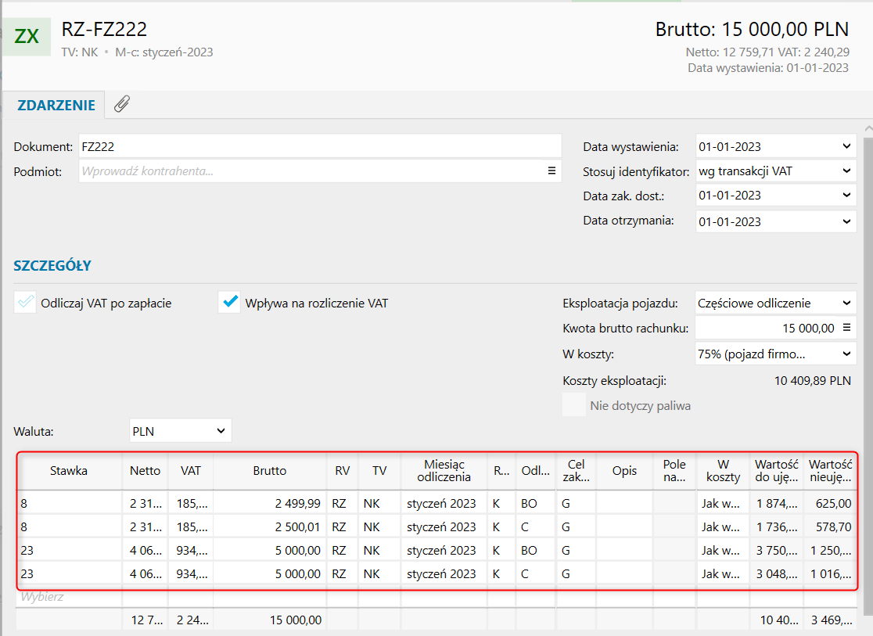Viewport: 873px width, 636px height.
Task: Open the Podmiot contractor list menu icon
Action: [551, 171]
